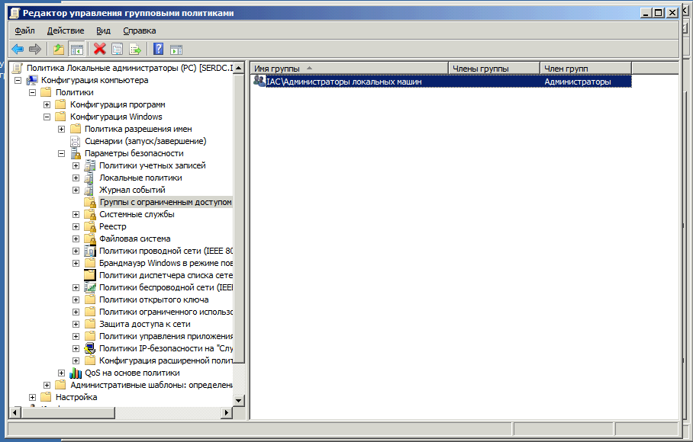Click tree horizontal scrollbar right arrow
This screenshot has width=693, height=442.
tap(227, 412)
